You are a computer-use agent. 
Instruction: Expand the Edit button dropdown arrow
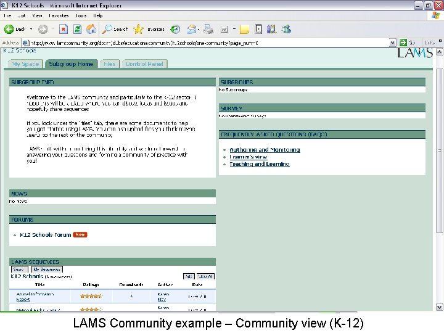tap(234, 29)
